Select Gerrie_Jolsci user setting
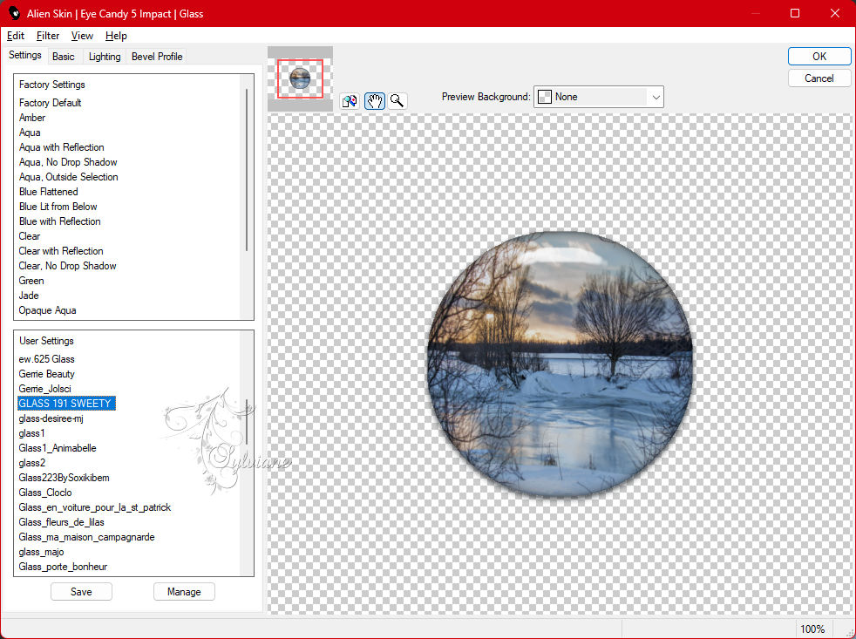Viewport: 856px width, 639px height. pyautogui.click(x=44, y=388)
